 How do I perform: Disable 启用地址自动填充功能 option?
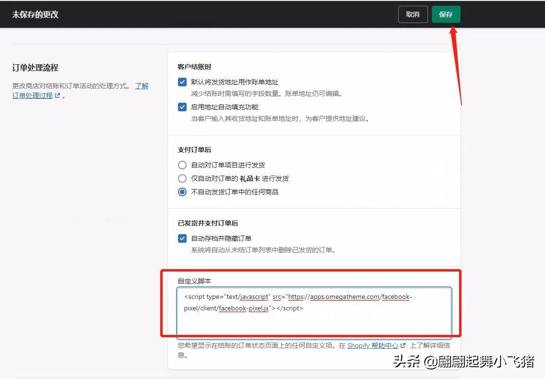(x=182, y=107)
